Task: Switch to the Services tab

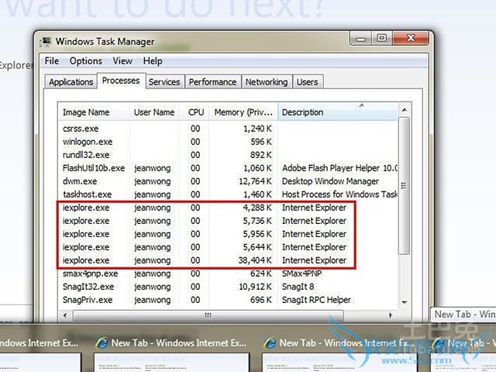Action: pyautogui.click(x=164, y=82)
